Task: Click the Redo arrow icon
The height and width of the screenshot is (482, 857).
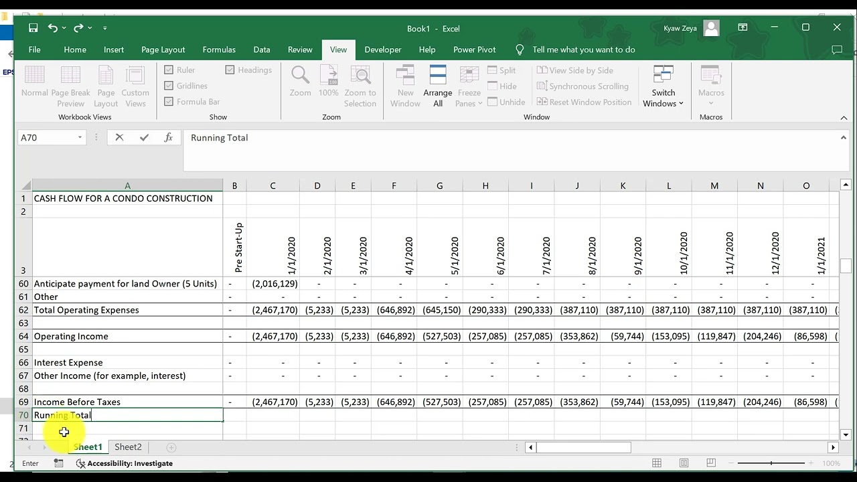Action: tap(78, 28)
